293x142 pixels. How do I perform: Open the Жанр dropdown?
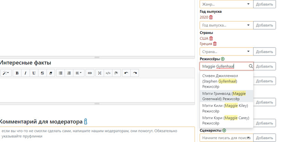(x=227, y=4)
